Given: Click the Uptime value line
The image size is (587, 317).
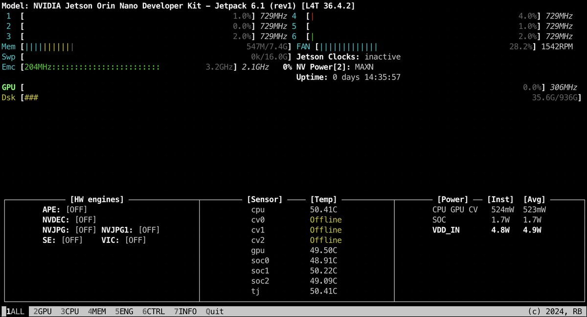Looking at the screenshot, I should [x=348, y=78].
